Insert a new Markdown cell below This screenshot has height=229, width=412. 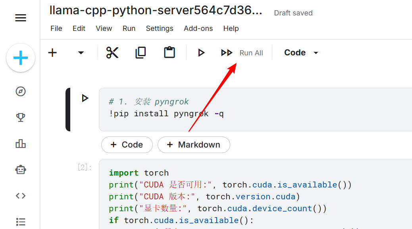coord(194,145)
